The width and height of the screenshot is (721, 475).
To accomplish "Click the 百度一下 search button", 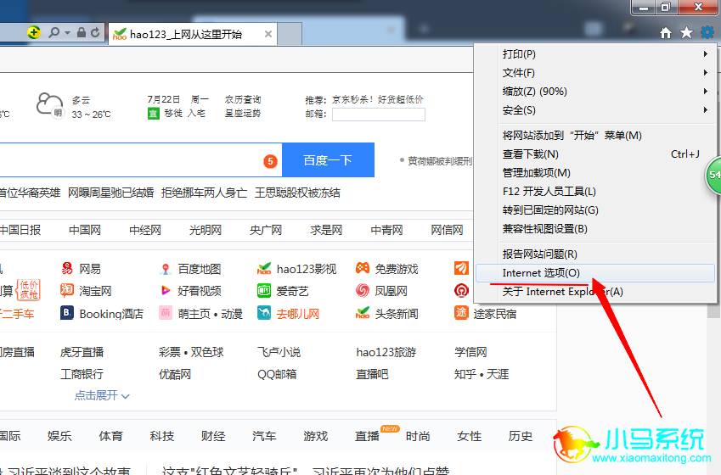I will 328,159.
